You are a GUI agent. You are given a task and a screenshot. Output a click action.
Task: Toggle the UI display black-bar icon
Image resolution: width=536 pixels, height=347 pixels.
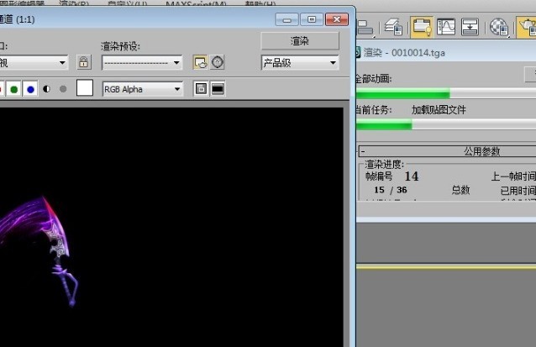pyautogui.click(x=218, y=88)
